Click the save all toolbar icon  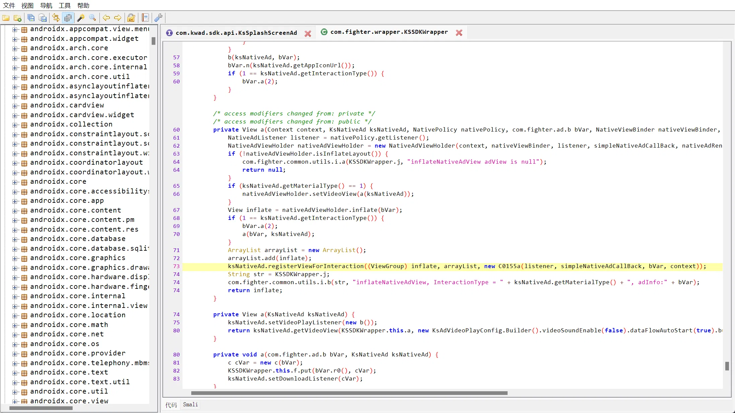pyautogui.click(x=31, y=18)
